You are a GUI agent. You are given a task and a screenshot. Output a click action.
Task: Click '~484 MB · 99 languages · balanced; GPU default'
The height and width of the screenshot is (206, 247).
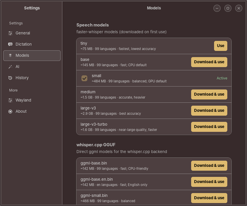pos(129,81)
